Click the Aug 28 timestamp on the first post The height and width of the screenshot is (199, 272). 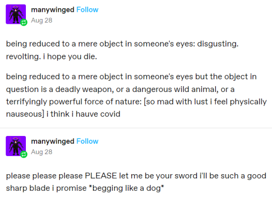(x=42, y=21)
